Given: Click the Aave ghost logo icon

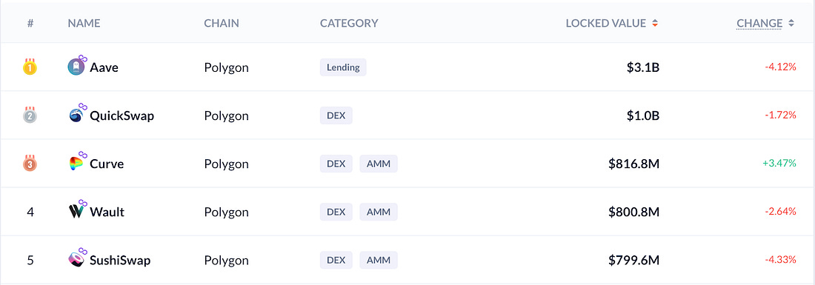Looking at the screenshot, I should 76,67.
